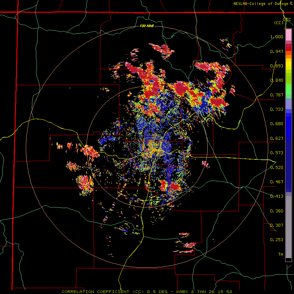
Task: Select the 0.360 scale value
Action: click(277, 211)
